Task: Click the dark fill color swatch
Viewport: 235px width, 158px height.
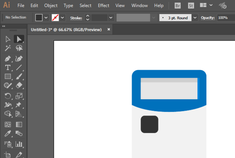Action: tap(39, 18)
